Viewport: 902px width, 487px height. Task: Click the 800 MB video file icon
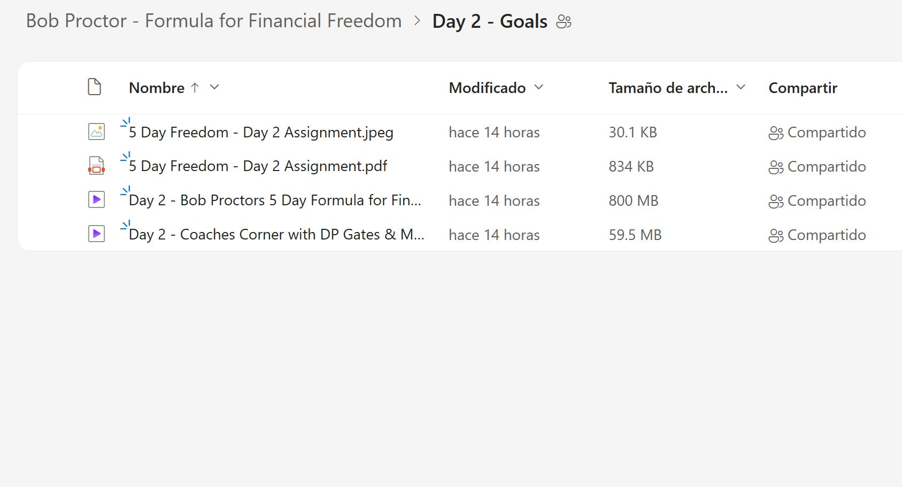coord(96,200)
